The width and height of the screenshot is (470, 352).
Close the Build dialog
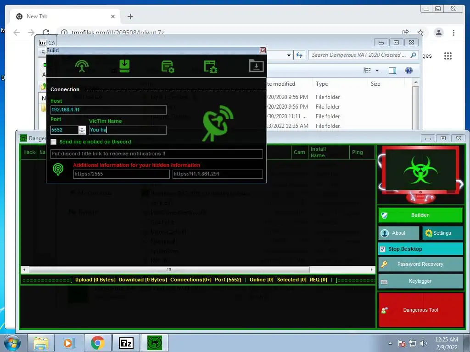coord(263,50)
